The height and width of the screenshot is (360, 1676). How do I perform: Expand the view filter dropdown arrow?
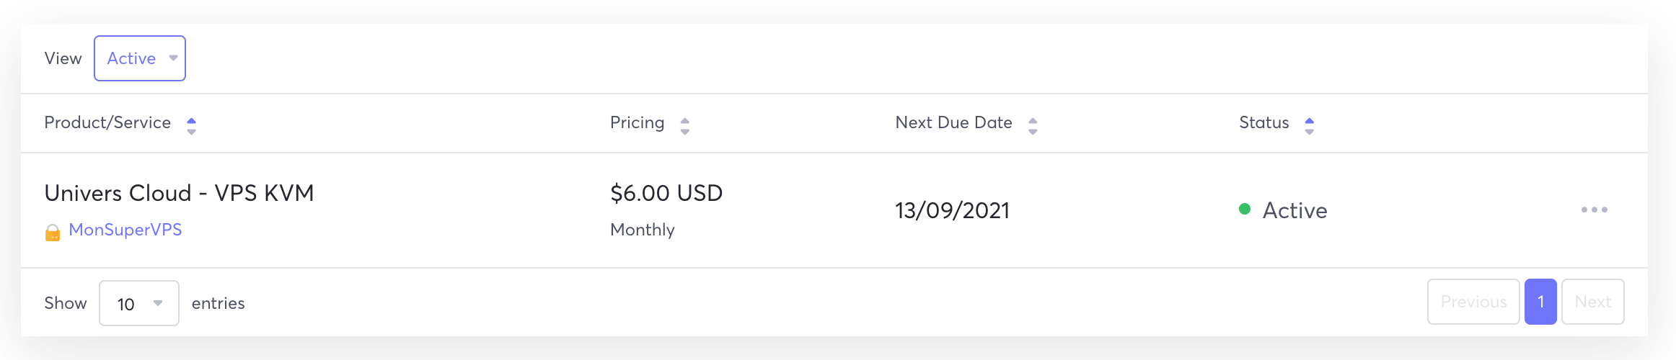click(x=173, y=58)
